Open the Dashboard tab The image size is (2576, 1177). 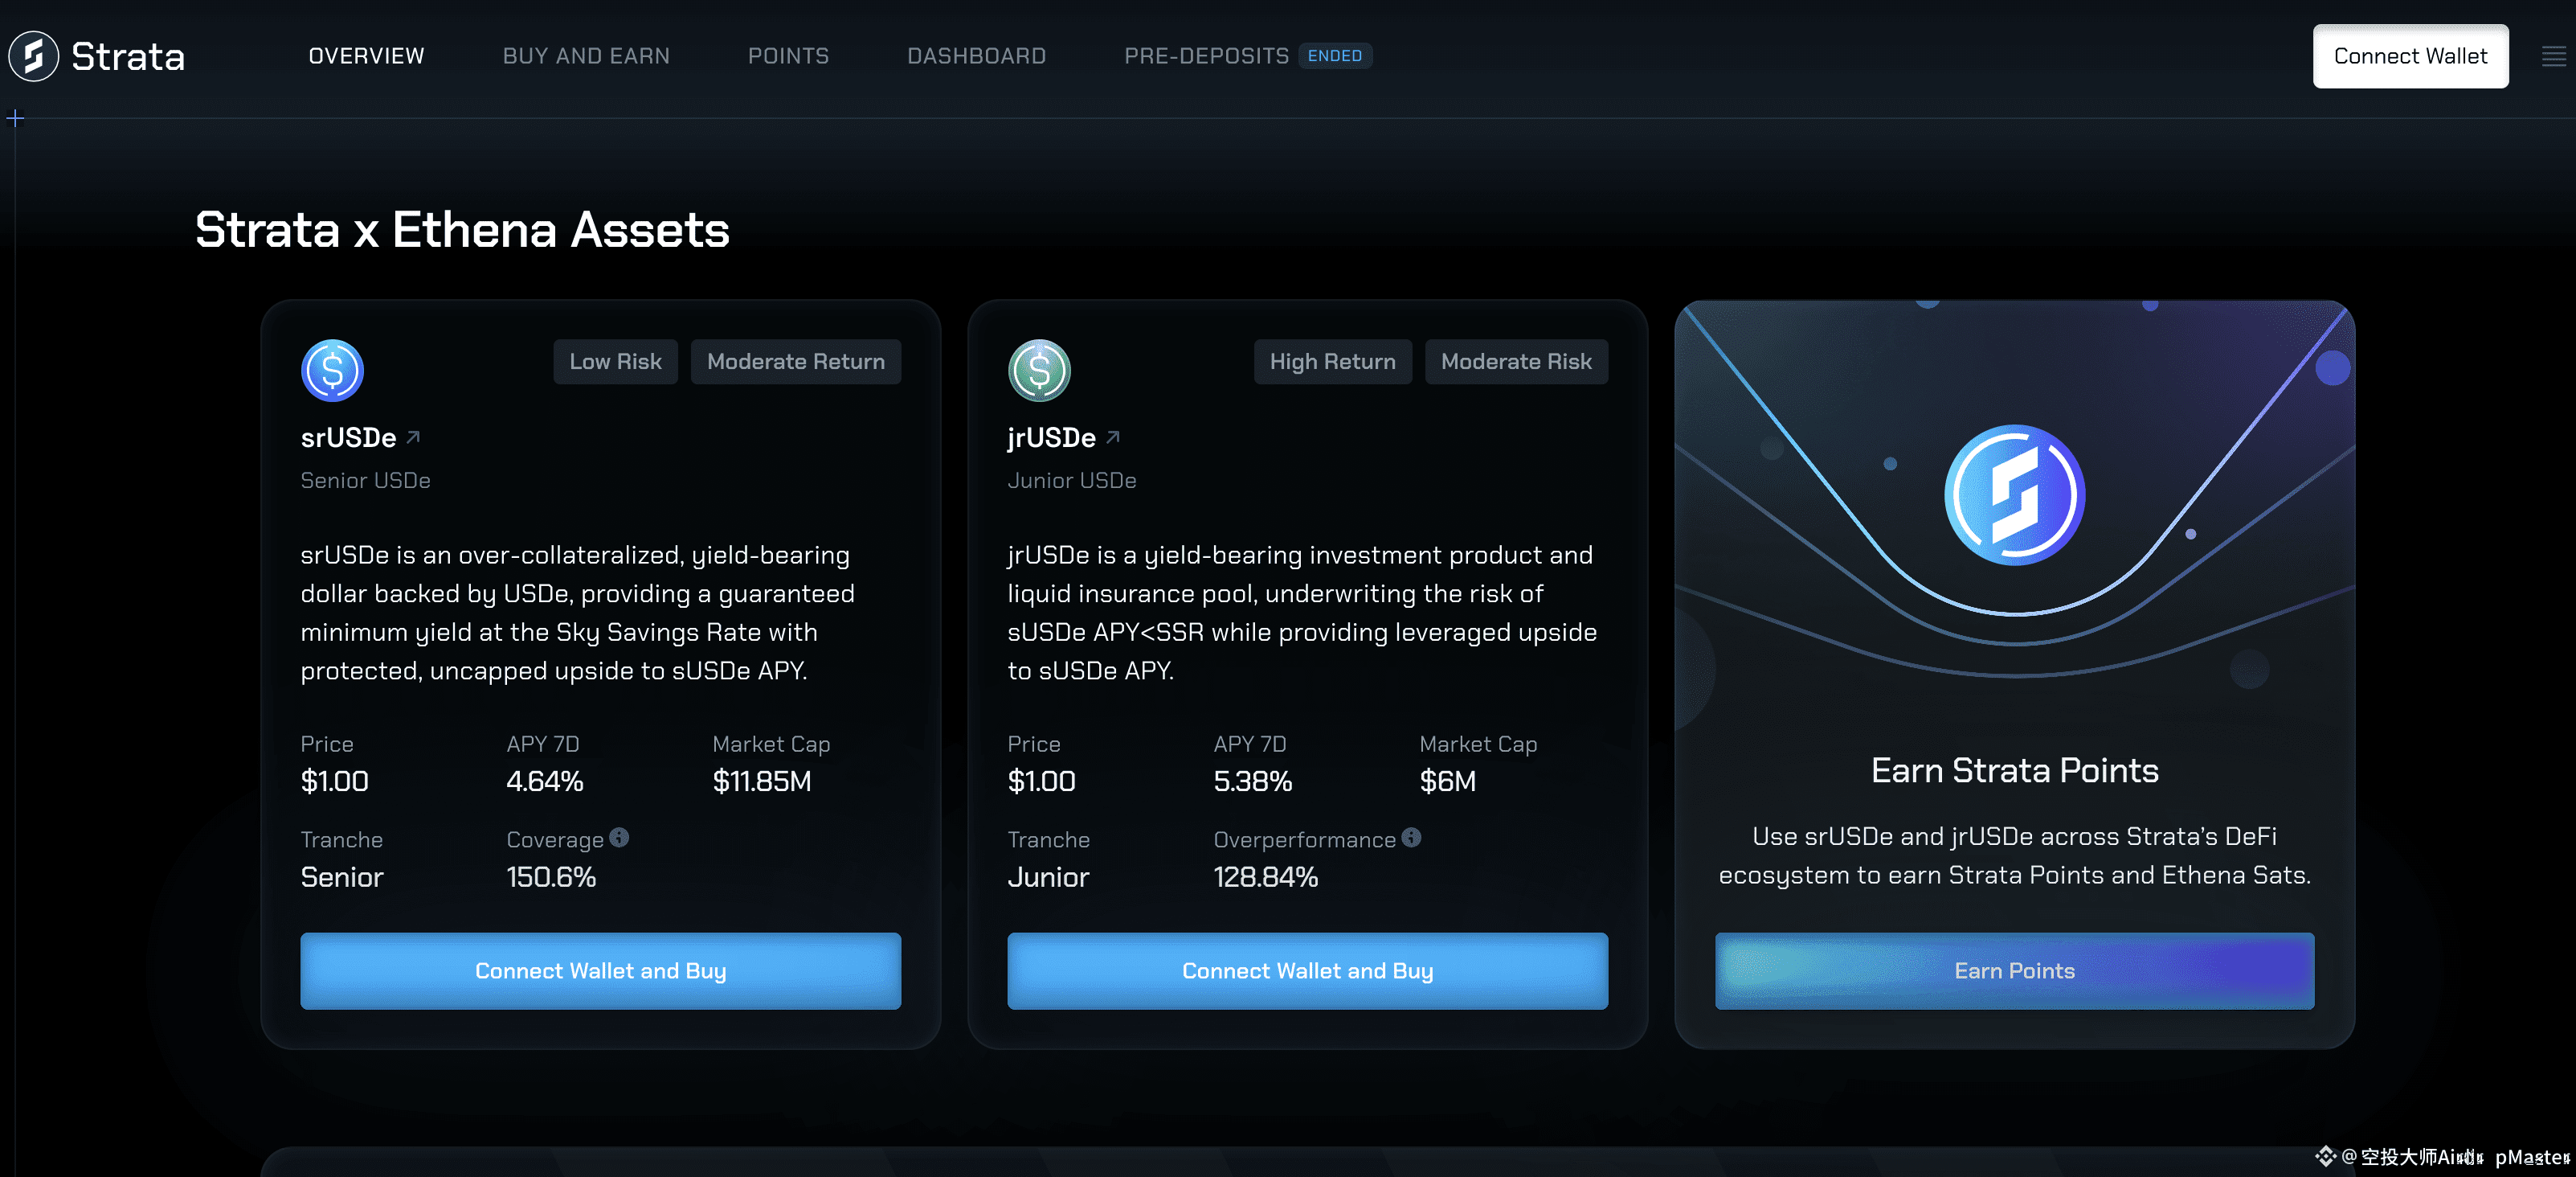click(976, 56)
